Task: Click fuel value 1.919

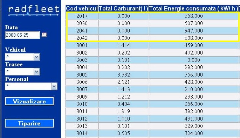Action: (124, 111)
